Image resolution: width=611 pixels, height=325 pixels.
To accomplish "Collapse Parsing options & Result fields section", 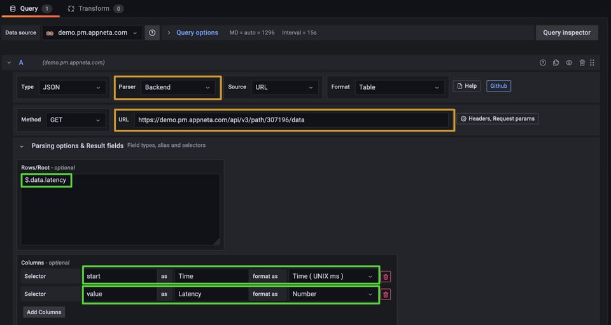I will (x=22, y=146).
